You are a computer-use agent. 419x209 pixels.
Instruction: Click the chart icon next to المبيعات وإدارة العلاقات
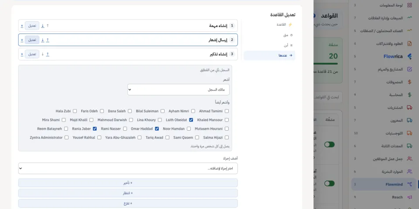(x=409, y=18)
